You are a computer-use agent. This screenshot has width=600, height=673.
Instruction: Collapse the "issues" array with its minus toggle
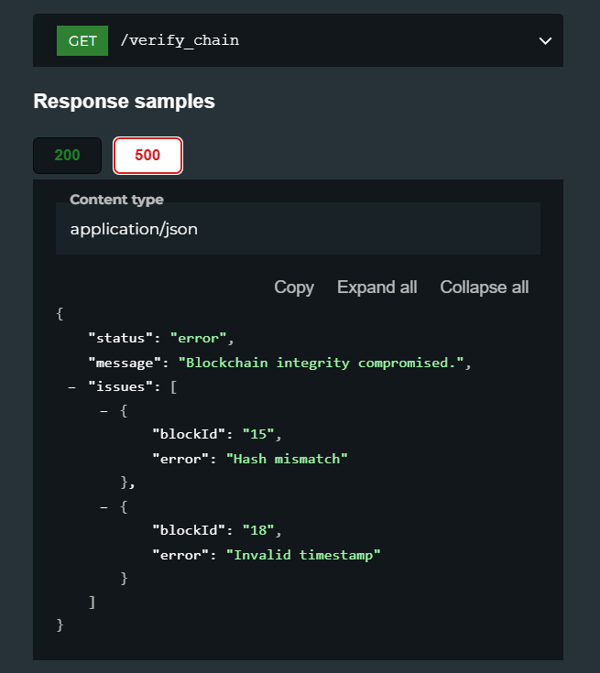tap(72, 387)
